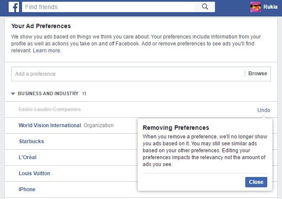
Task: Click the Organization label beside World Vision
Action: click(x=99, y=125)
